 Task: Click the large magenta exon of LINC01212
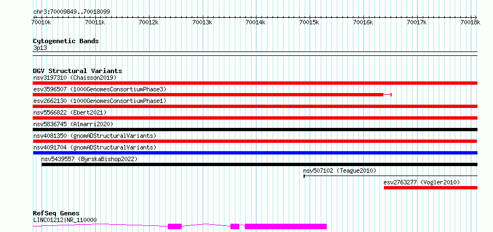coord(286,226)
